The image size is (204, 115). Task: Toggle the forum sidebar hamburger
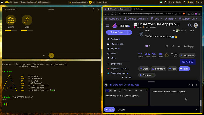tap(107, 25)
